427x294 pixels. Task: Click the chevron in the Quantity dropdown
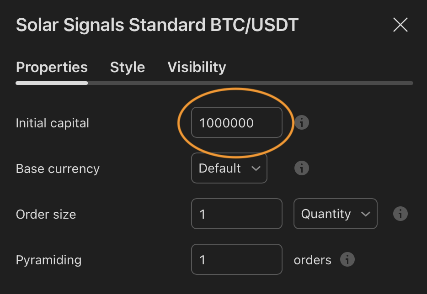[x=365, y=214]
